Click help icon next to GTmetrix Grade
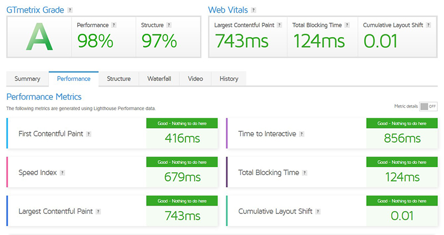The height and width of the screenshot is (235, 444). click(x=70, y=10)
